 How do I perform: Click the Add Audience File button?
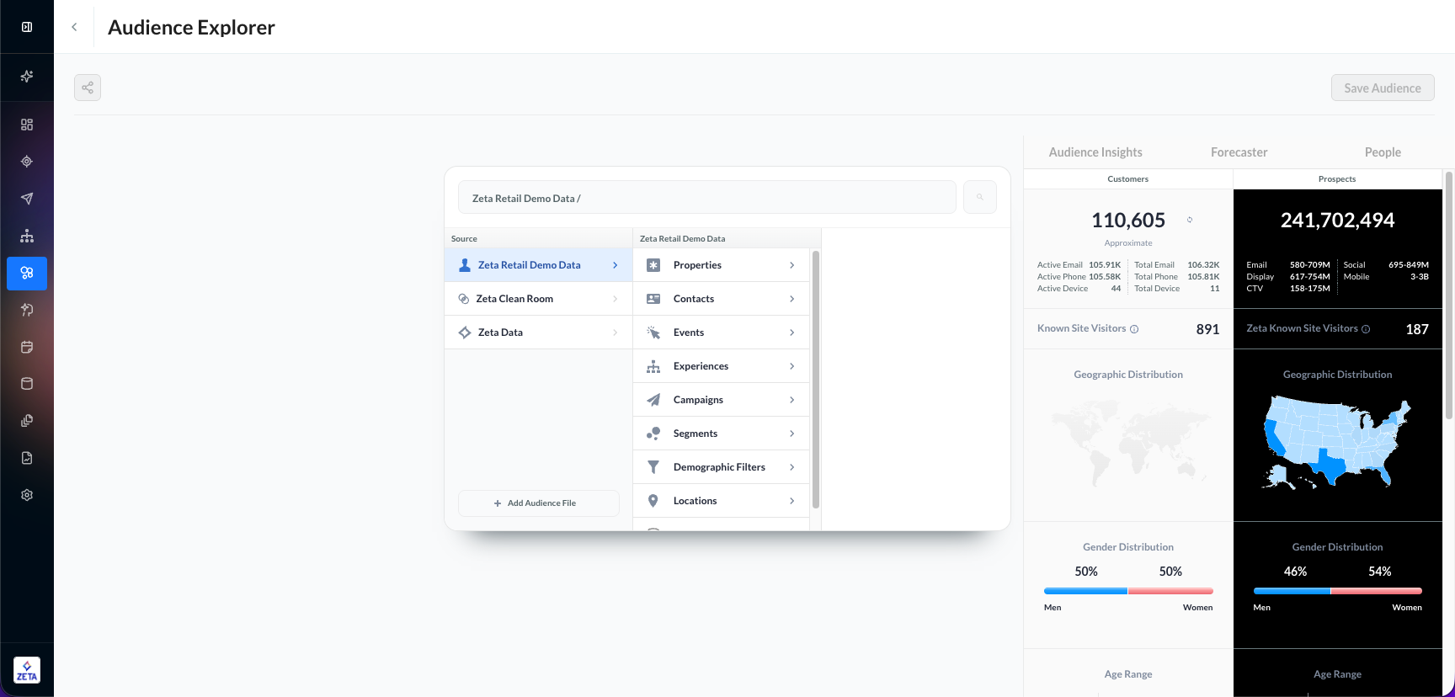(539, 503)
